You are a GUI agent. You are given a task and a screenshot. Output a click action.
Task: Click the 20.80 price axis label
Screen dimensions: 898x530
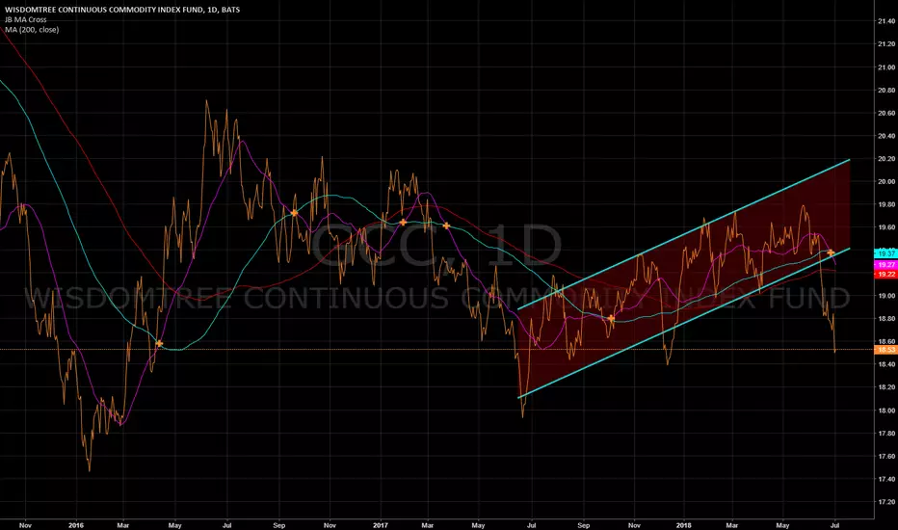pyautogui.click(x=886, y=90)
